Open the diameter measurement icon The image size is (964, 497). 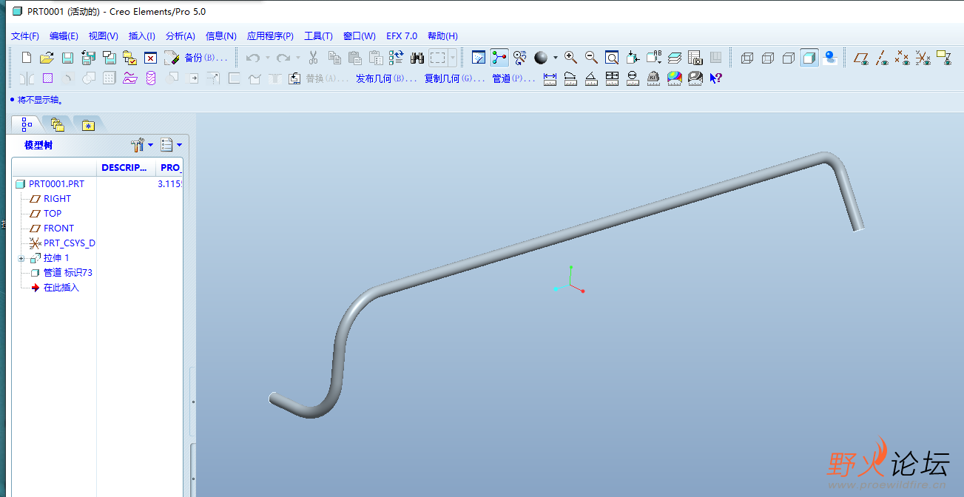(633, 78)
